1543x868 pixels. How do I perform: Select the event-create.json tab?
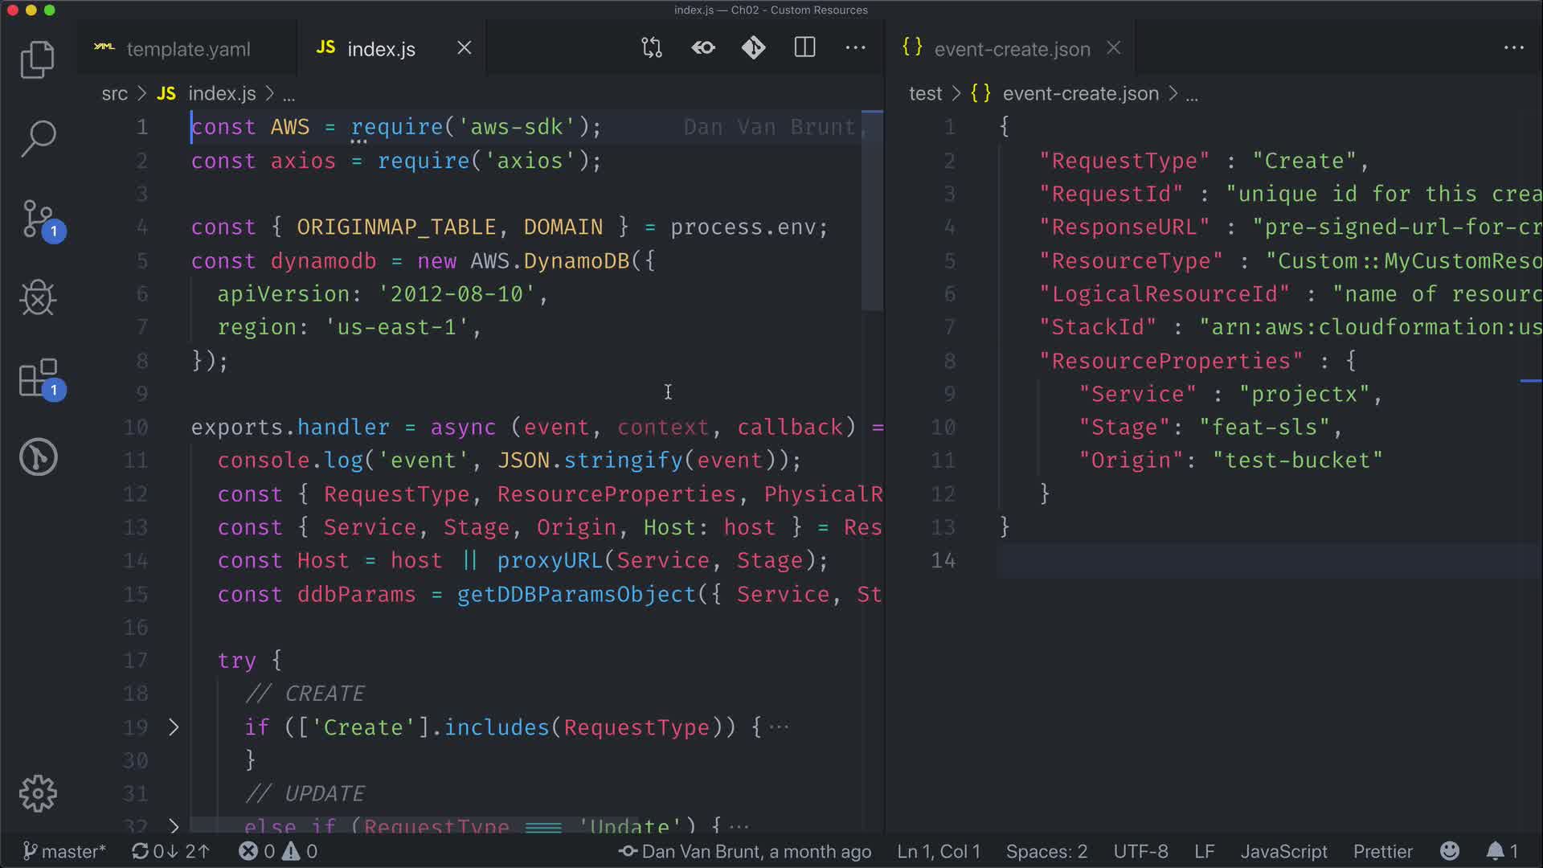(x=1011, y=49)
